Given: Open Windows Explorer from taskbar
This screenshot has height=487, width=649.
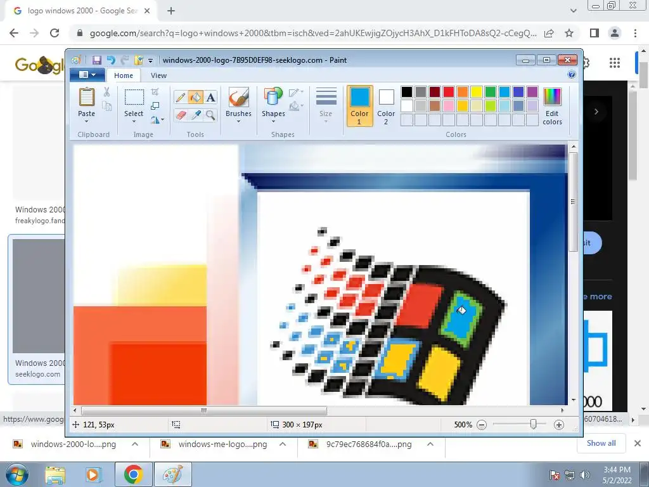Looking at the screenshot, I should (55, 474).
